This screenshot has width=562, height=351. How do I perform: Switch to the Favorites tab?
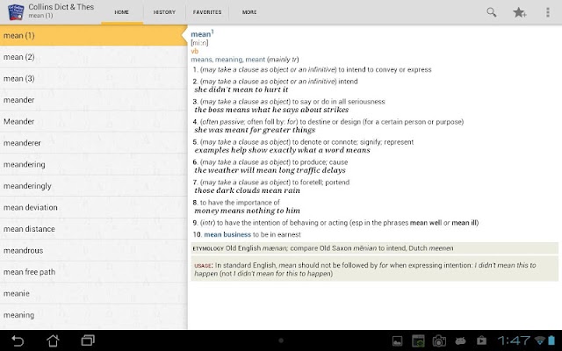click(x=207, y=12)
